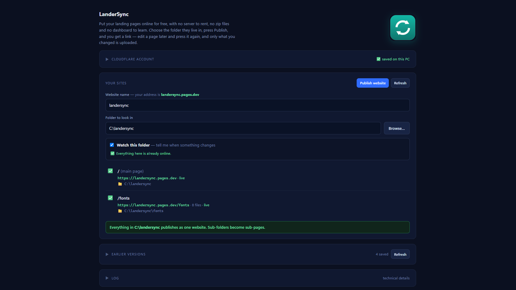516x290 pixels.
Task: Toggle the checkbox for the /fonts sub-page
Action: 110,198
